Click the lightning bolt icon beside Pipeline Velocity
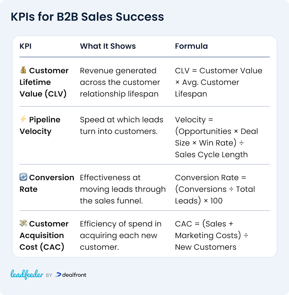The height and width of the screenshot is (295, 289). tap(23, 119)
